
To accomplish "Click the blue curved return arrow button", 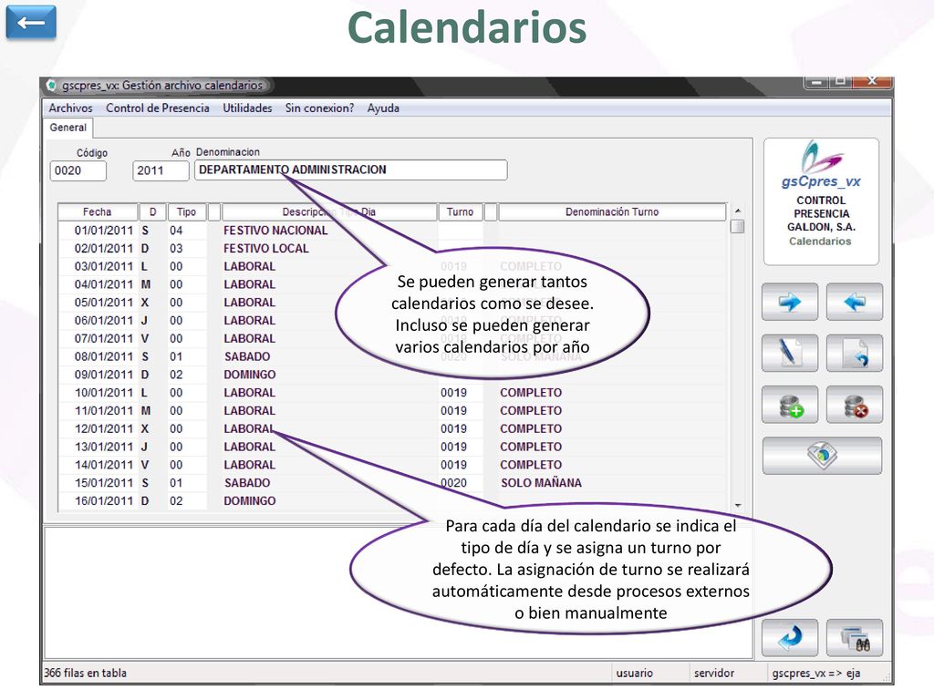I will 789,638.
